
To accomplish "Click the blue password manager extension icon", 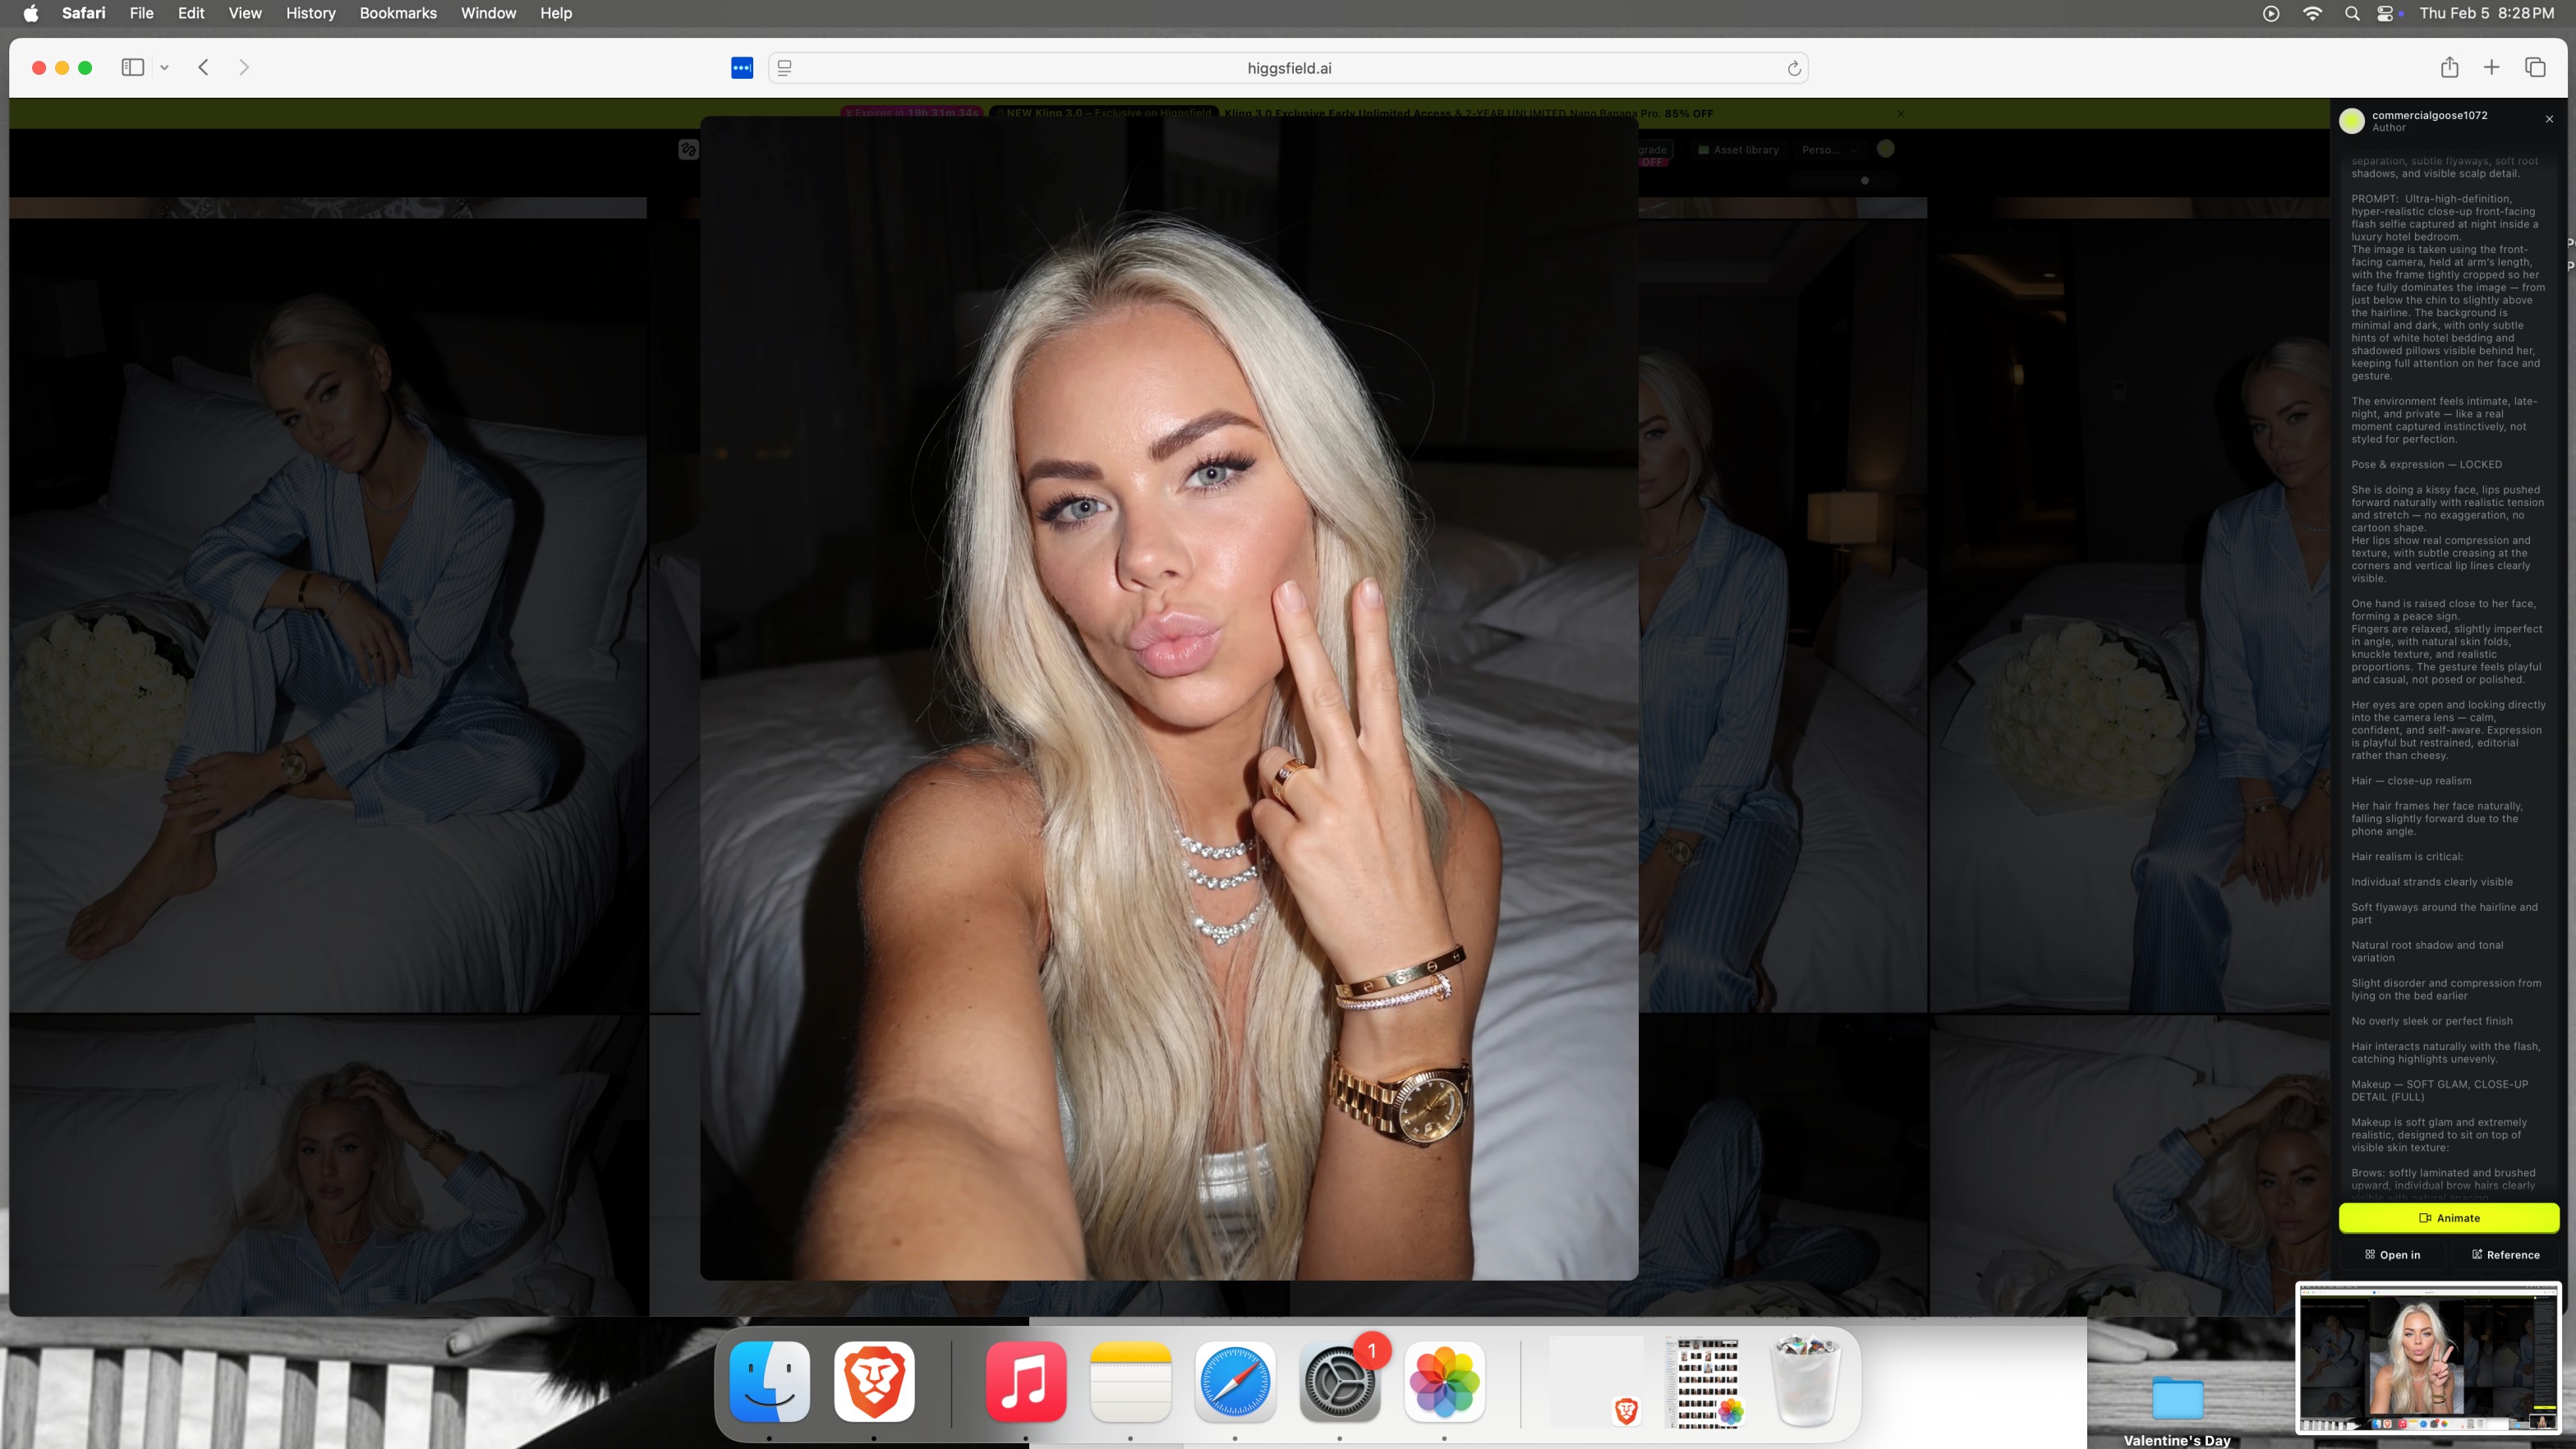I will coord(741,68).
